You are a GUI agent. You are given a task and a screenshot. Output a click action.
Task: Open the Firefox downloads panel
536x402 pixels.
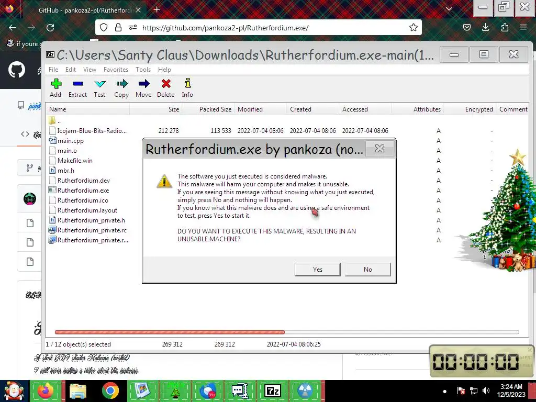coord(485,27)
